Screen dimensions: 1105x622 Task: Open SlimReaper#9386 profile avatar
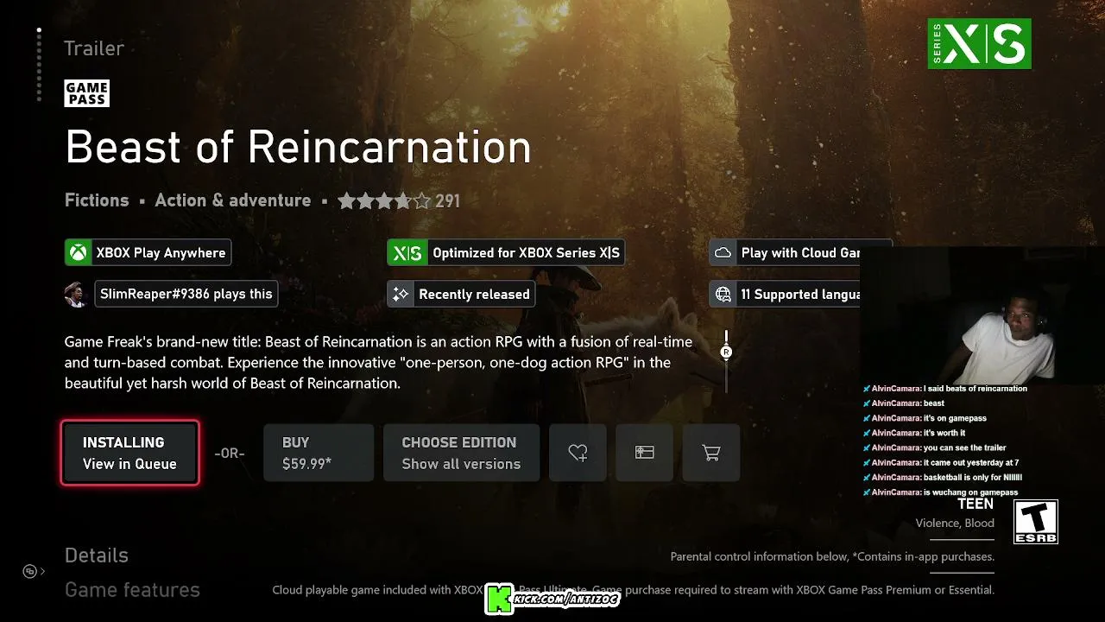coord(77,294)
